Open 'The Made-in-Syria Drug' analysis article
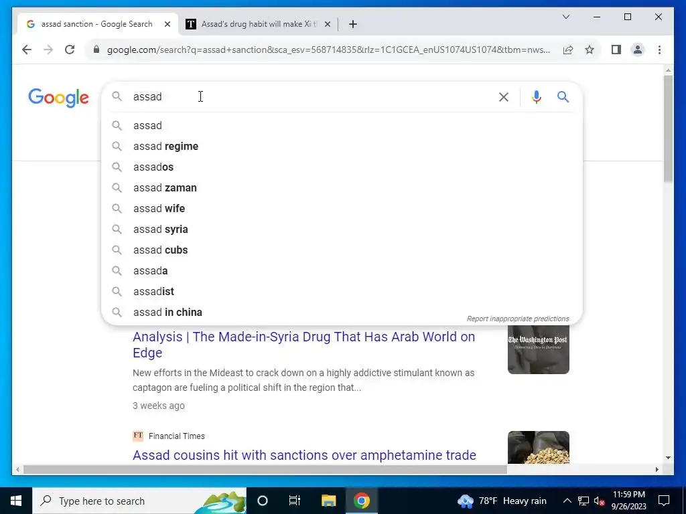686x514 pixels. (303, 345)
